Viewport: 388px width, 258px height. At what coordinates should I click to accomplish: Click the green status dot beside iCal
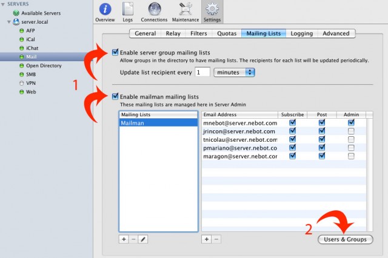click(22, 39)
